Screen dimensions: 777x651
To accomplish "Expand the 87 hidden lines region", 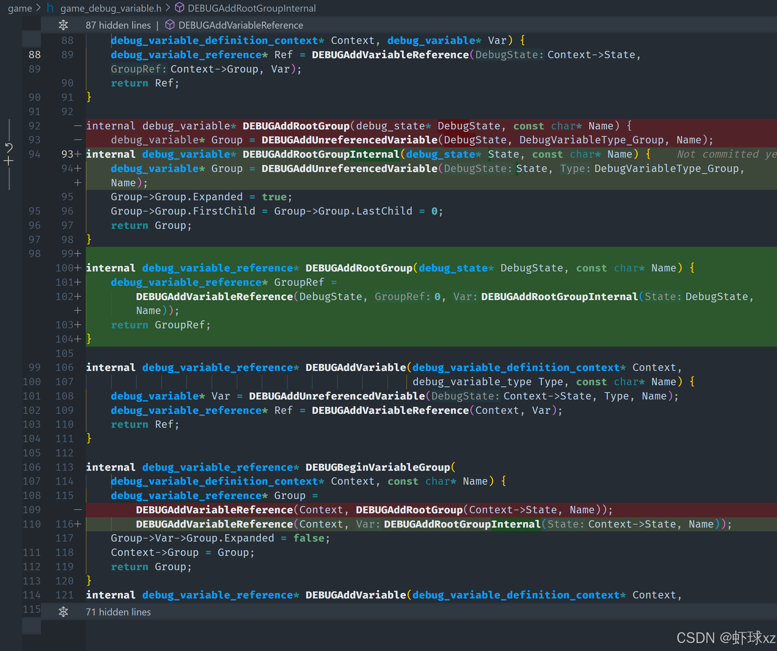I will click(118, 25).
